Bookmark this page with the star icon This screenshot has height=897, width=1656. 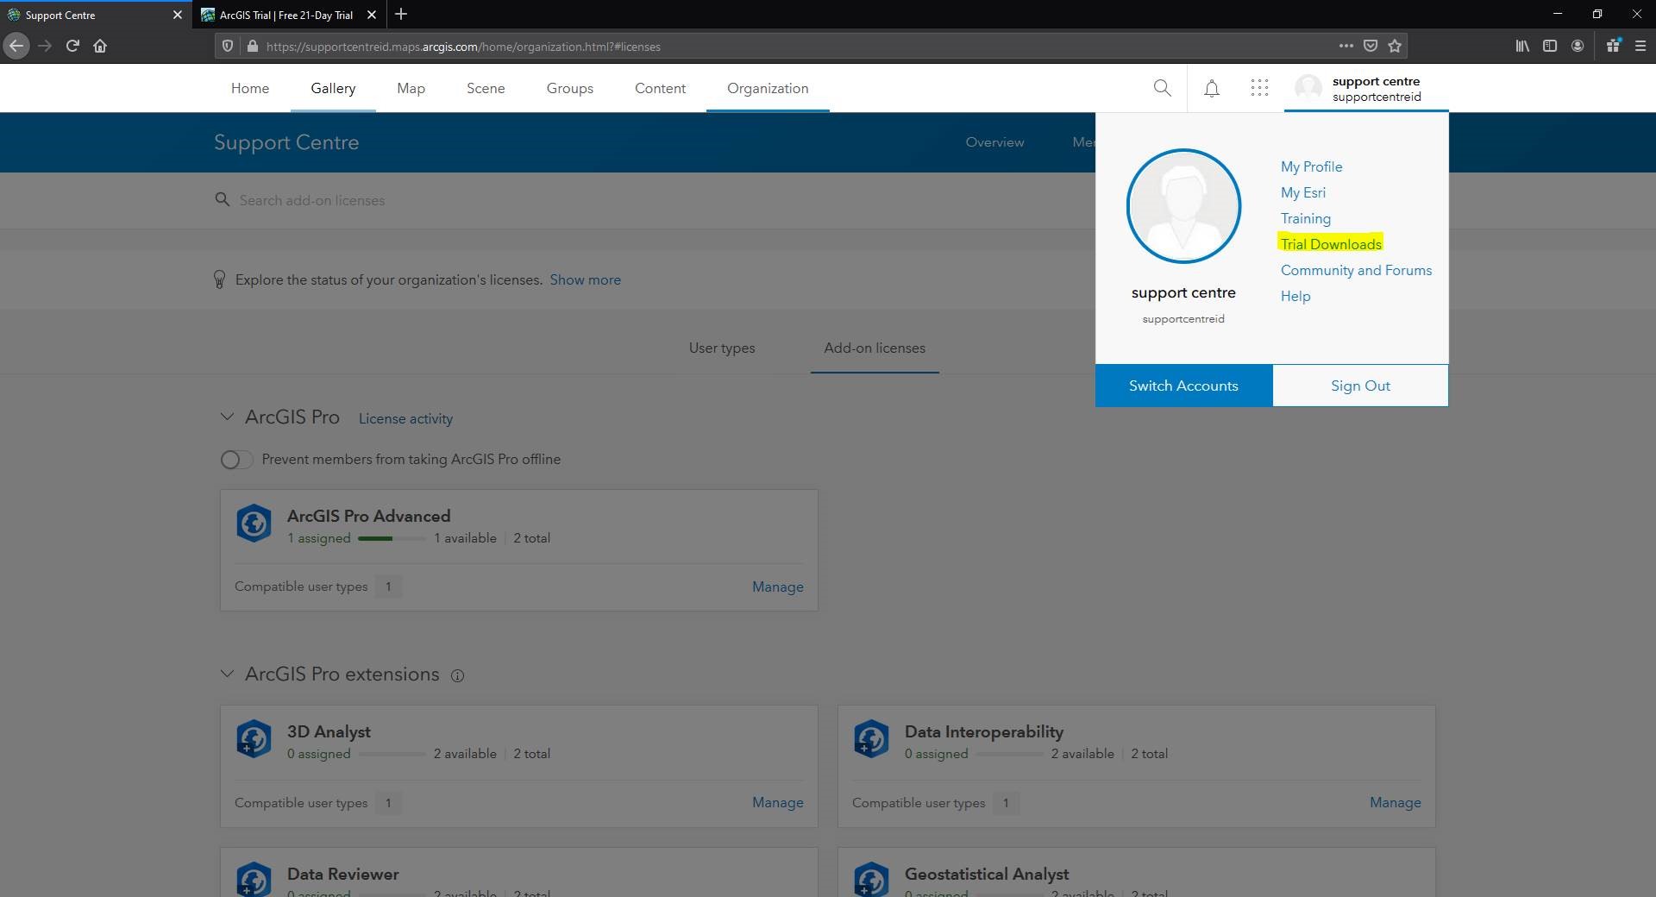tap(1395, 46)
